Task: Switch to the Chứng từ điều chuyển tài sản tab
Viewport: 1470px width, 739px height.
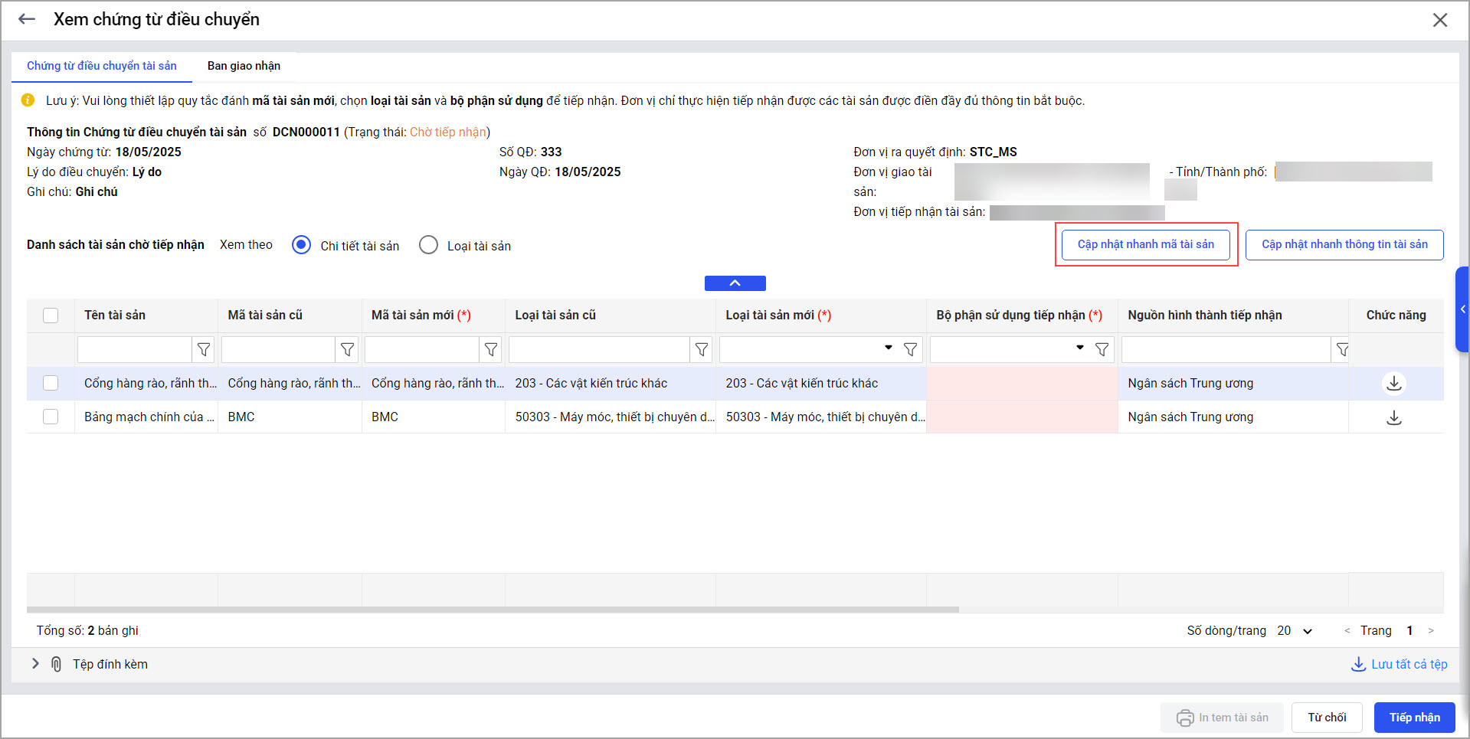Action: (x=102, y=66)
